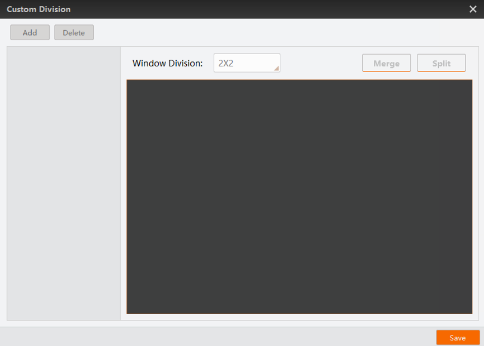The image size is (484, 346).
Task: Click the Add button
Action: [30, 32]
